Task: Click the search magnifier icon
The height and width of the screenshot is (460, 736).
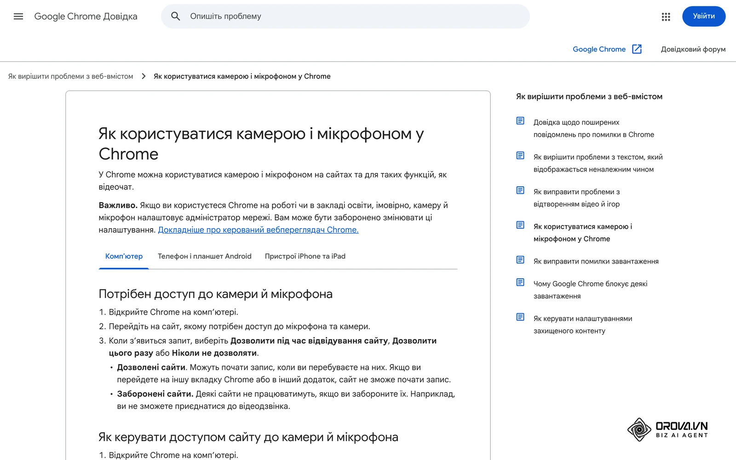Action: click(176, 17)
